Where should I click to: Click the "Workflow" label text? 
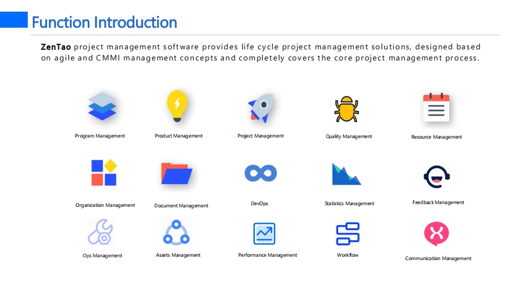[348, 255]
